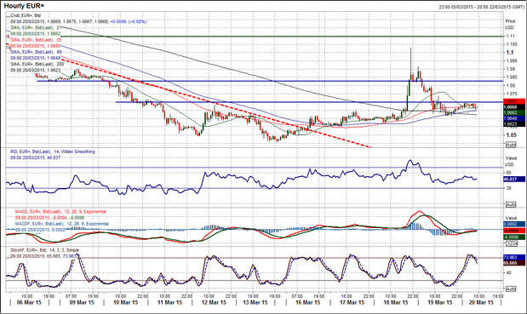Click the blue 46.837 RSI value tag
The width and height of the screenshot is (527, 314).
514,180
